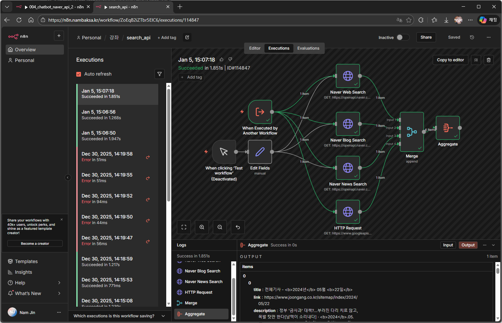Screen dimensions: 502x323
Task: Select When Executed by Another Workflow node
Action: click(x=260, y=112)
